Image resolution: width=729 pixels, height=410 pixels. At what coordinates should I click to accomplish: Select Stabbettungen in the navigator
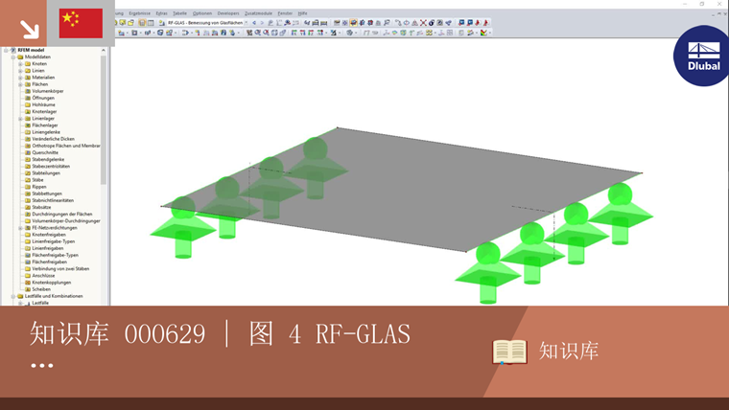point(46,194)
